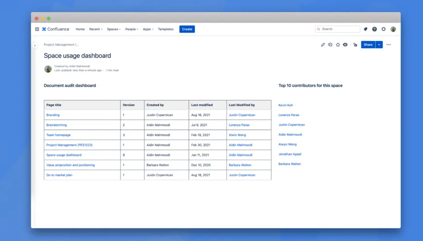Open contributor Aidin Mahmoodi profile

(x=290, y=134)
